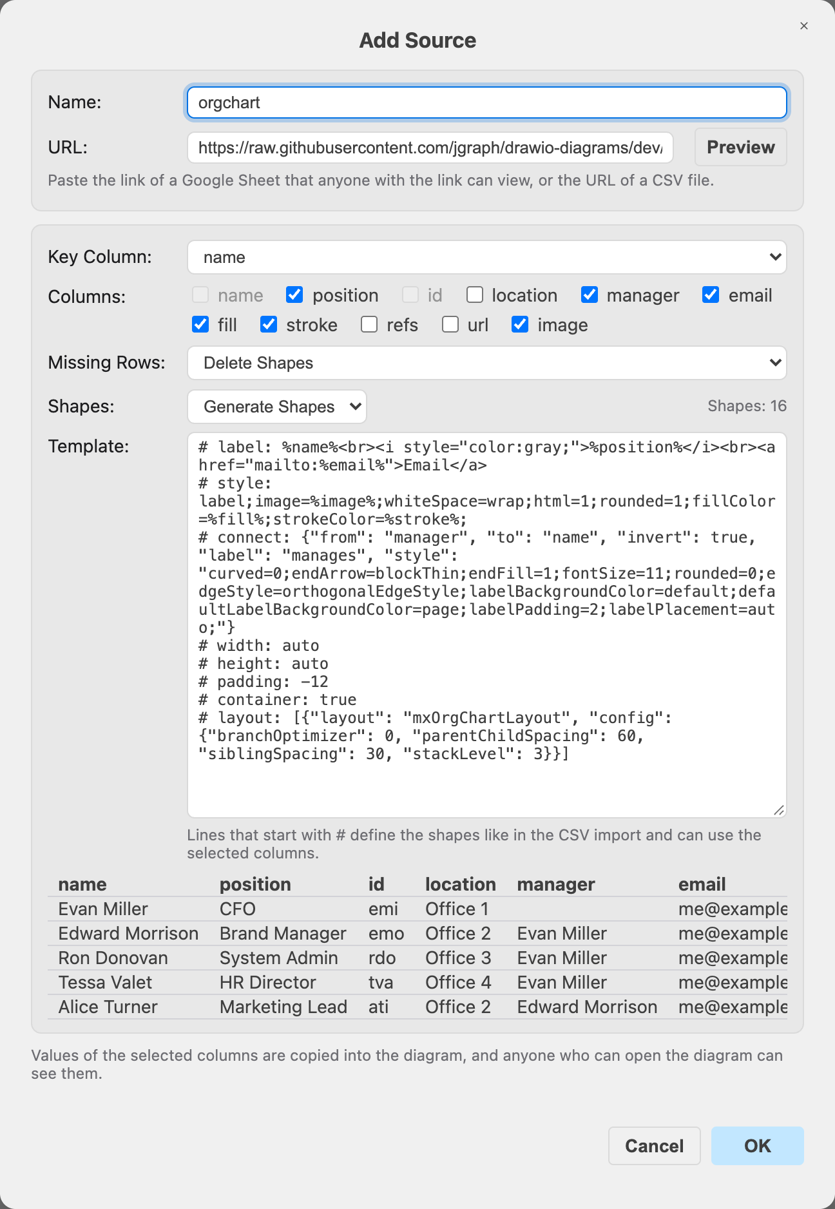Click the OK button
Image resolution: width=835 pixels, height=1209 pixels.
(757, 1146)
